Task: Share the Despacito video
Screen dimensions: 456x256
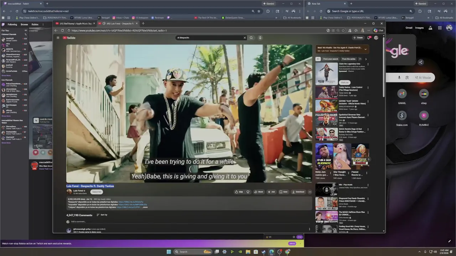Action: pos(259,192)
